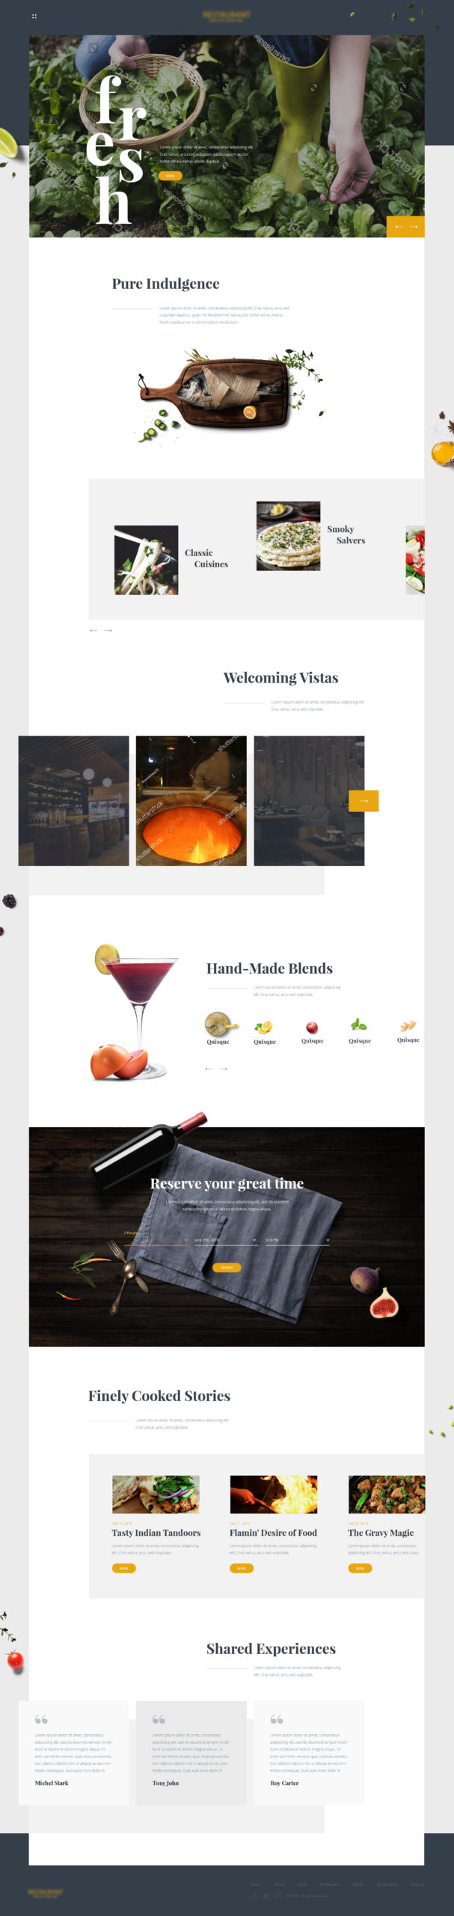
Task: Open the tandoor oven fire photo
Action: point(191,801)
